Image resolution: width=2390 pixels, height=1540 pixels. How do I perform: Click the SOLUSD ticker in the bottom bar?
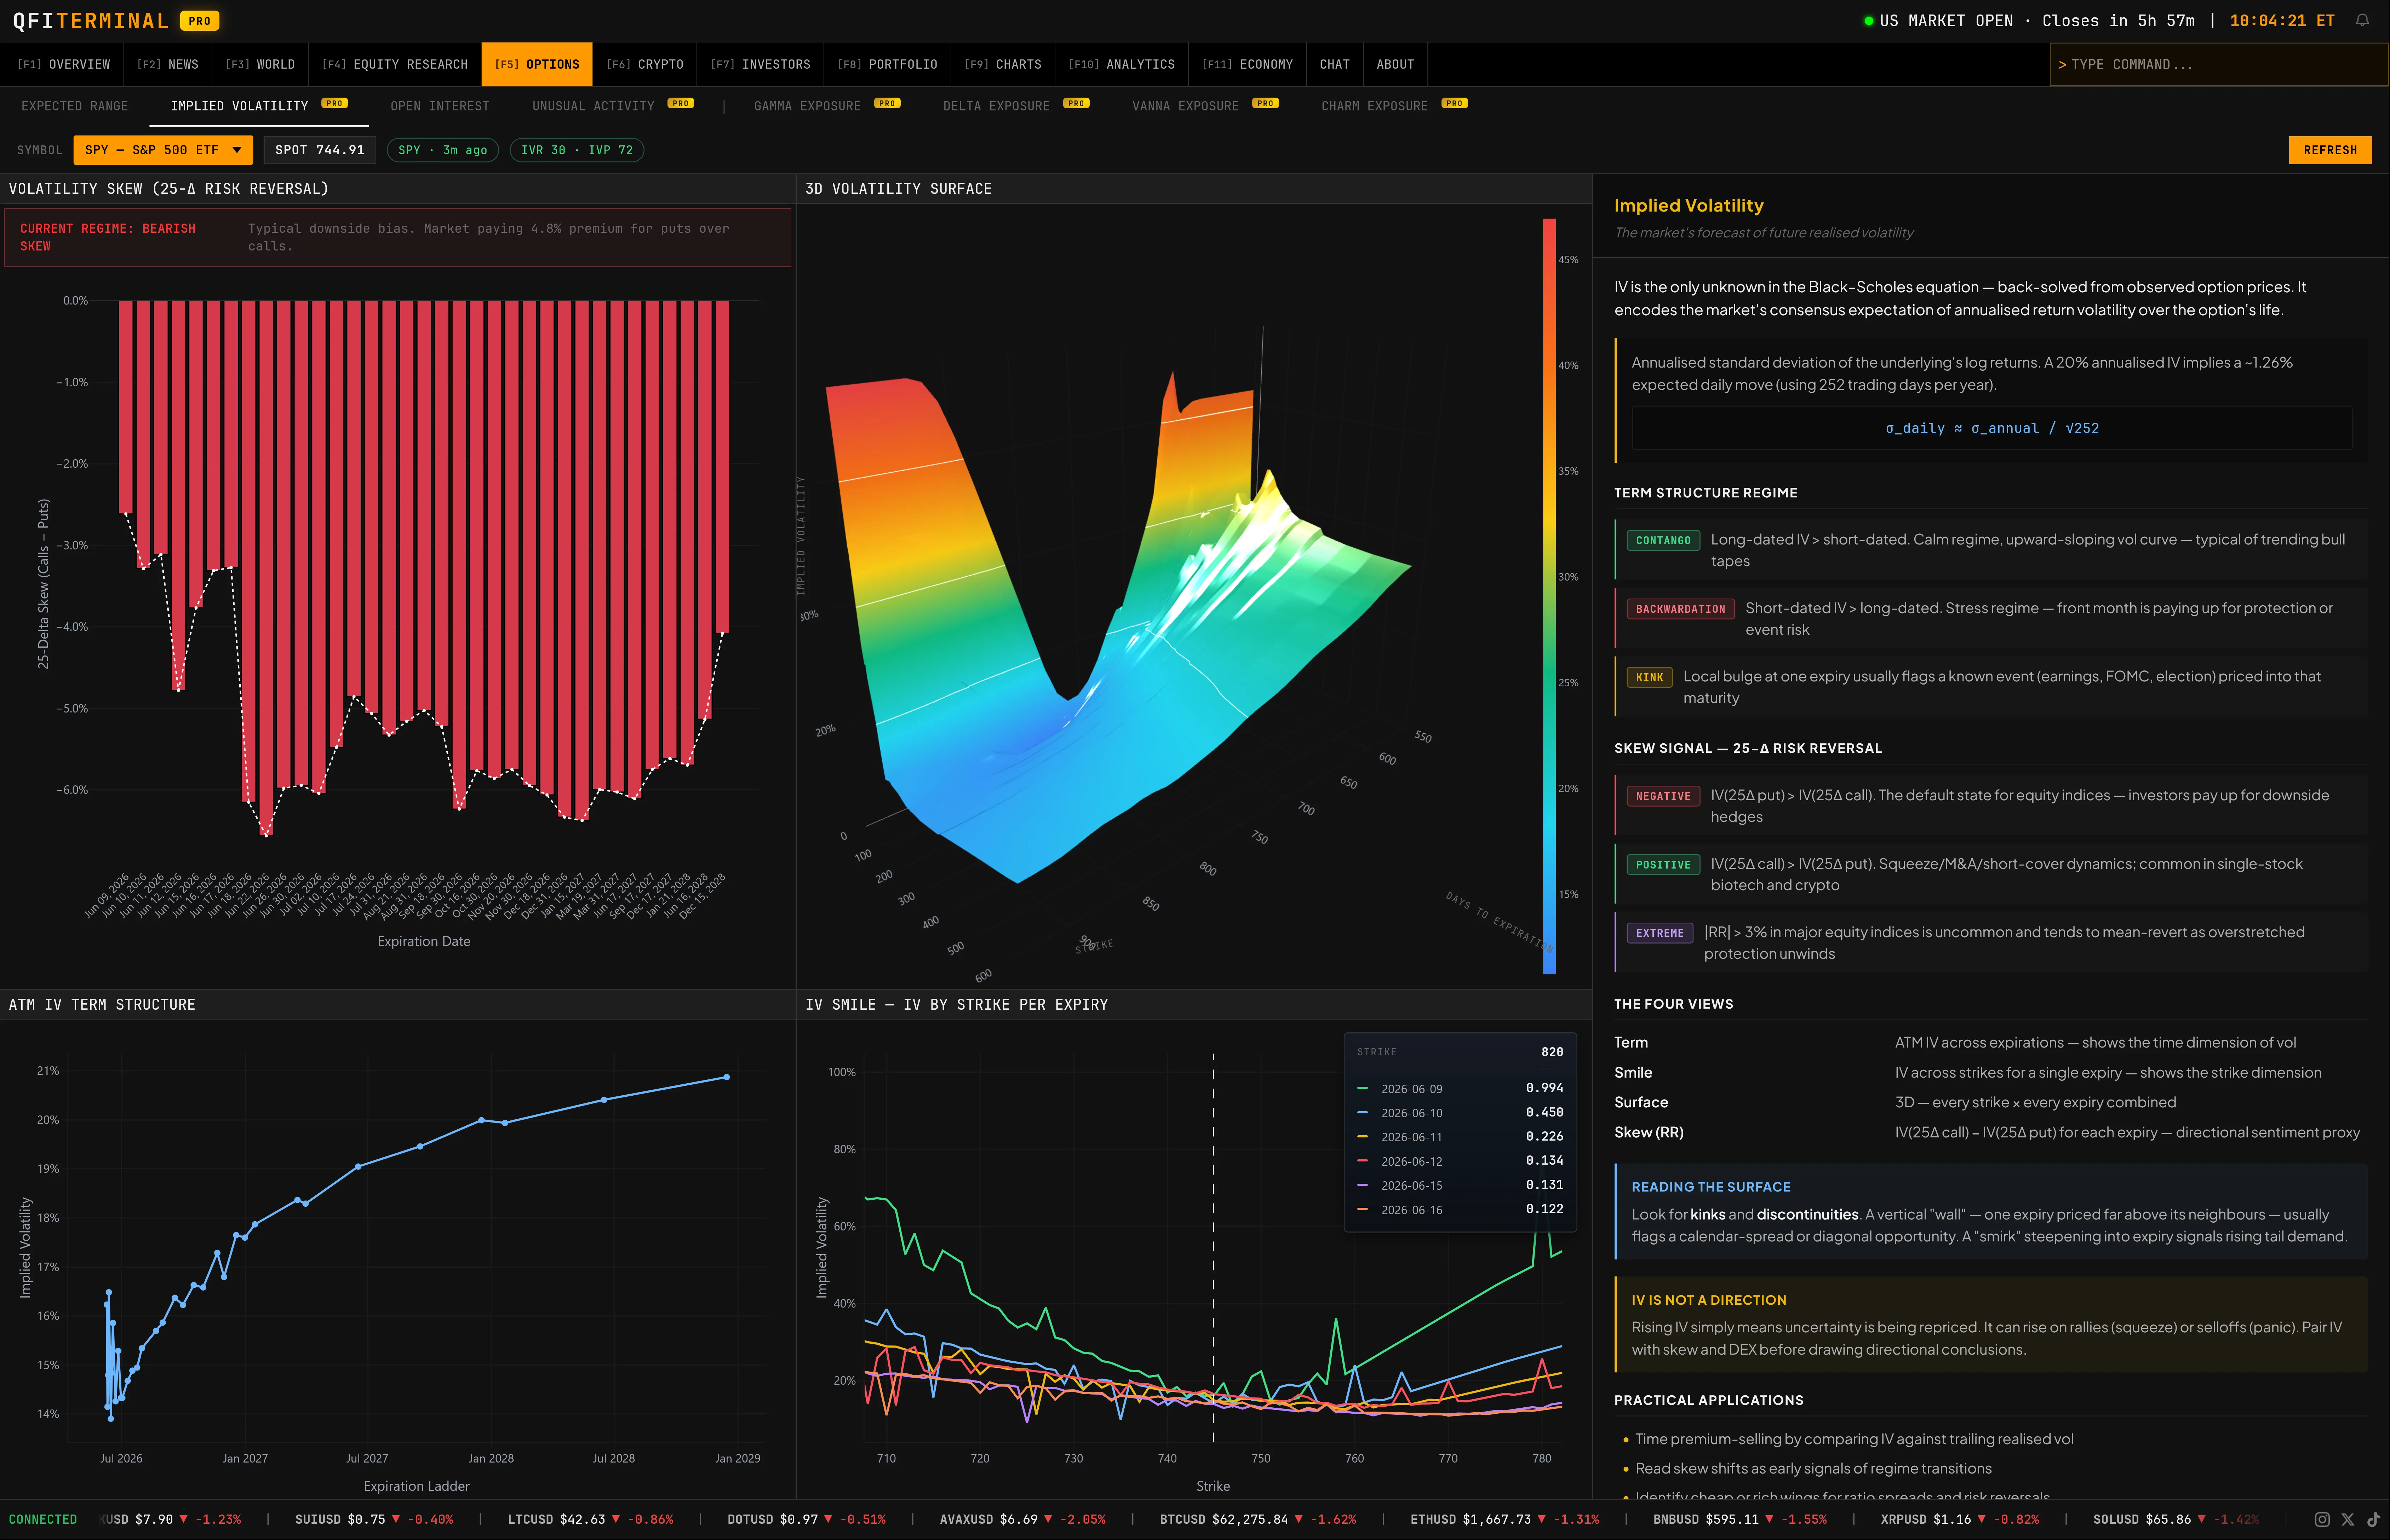tap(2176, 1519)
